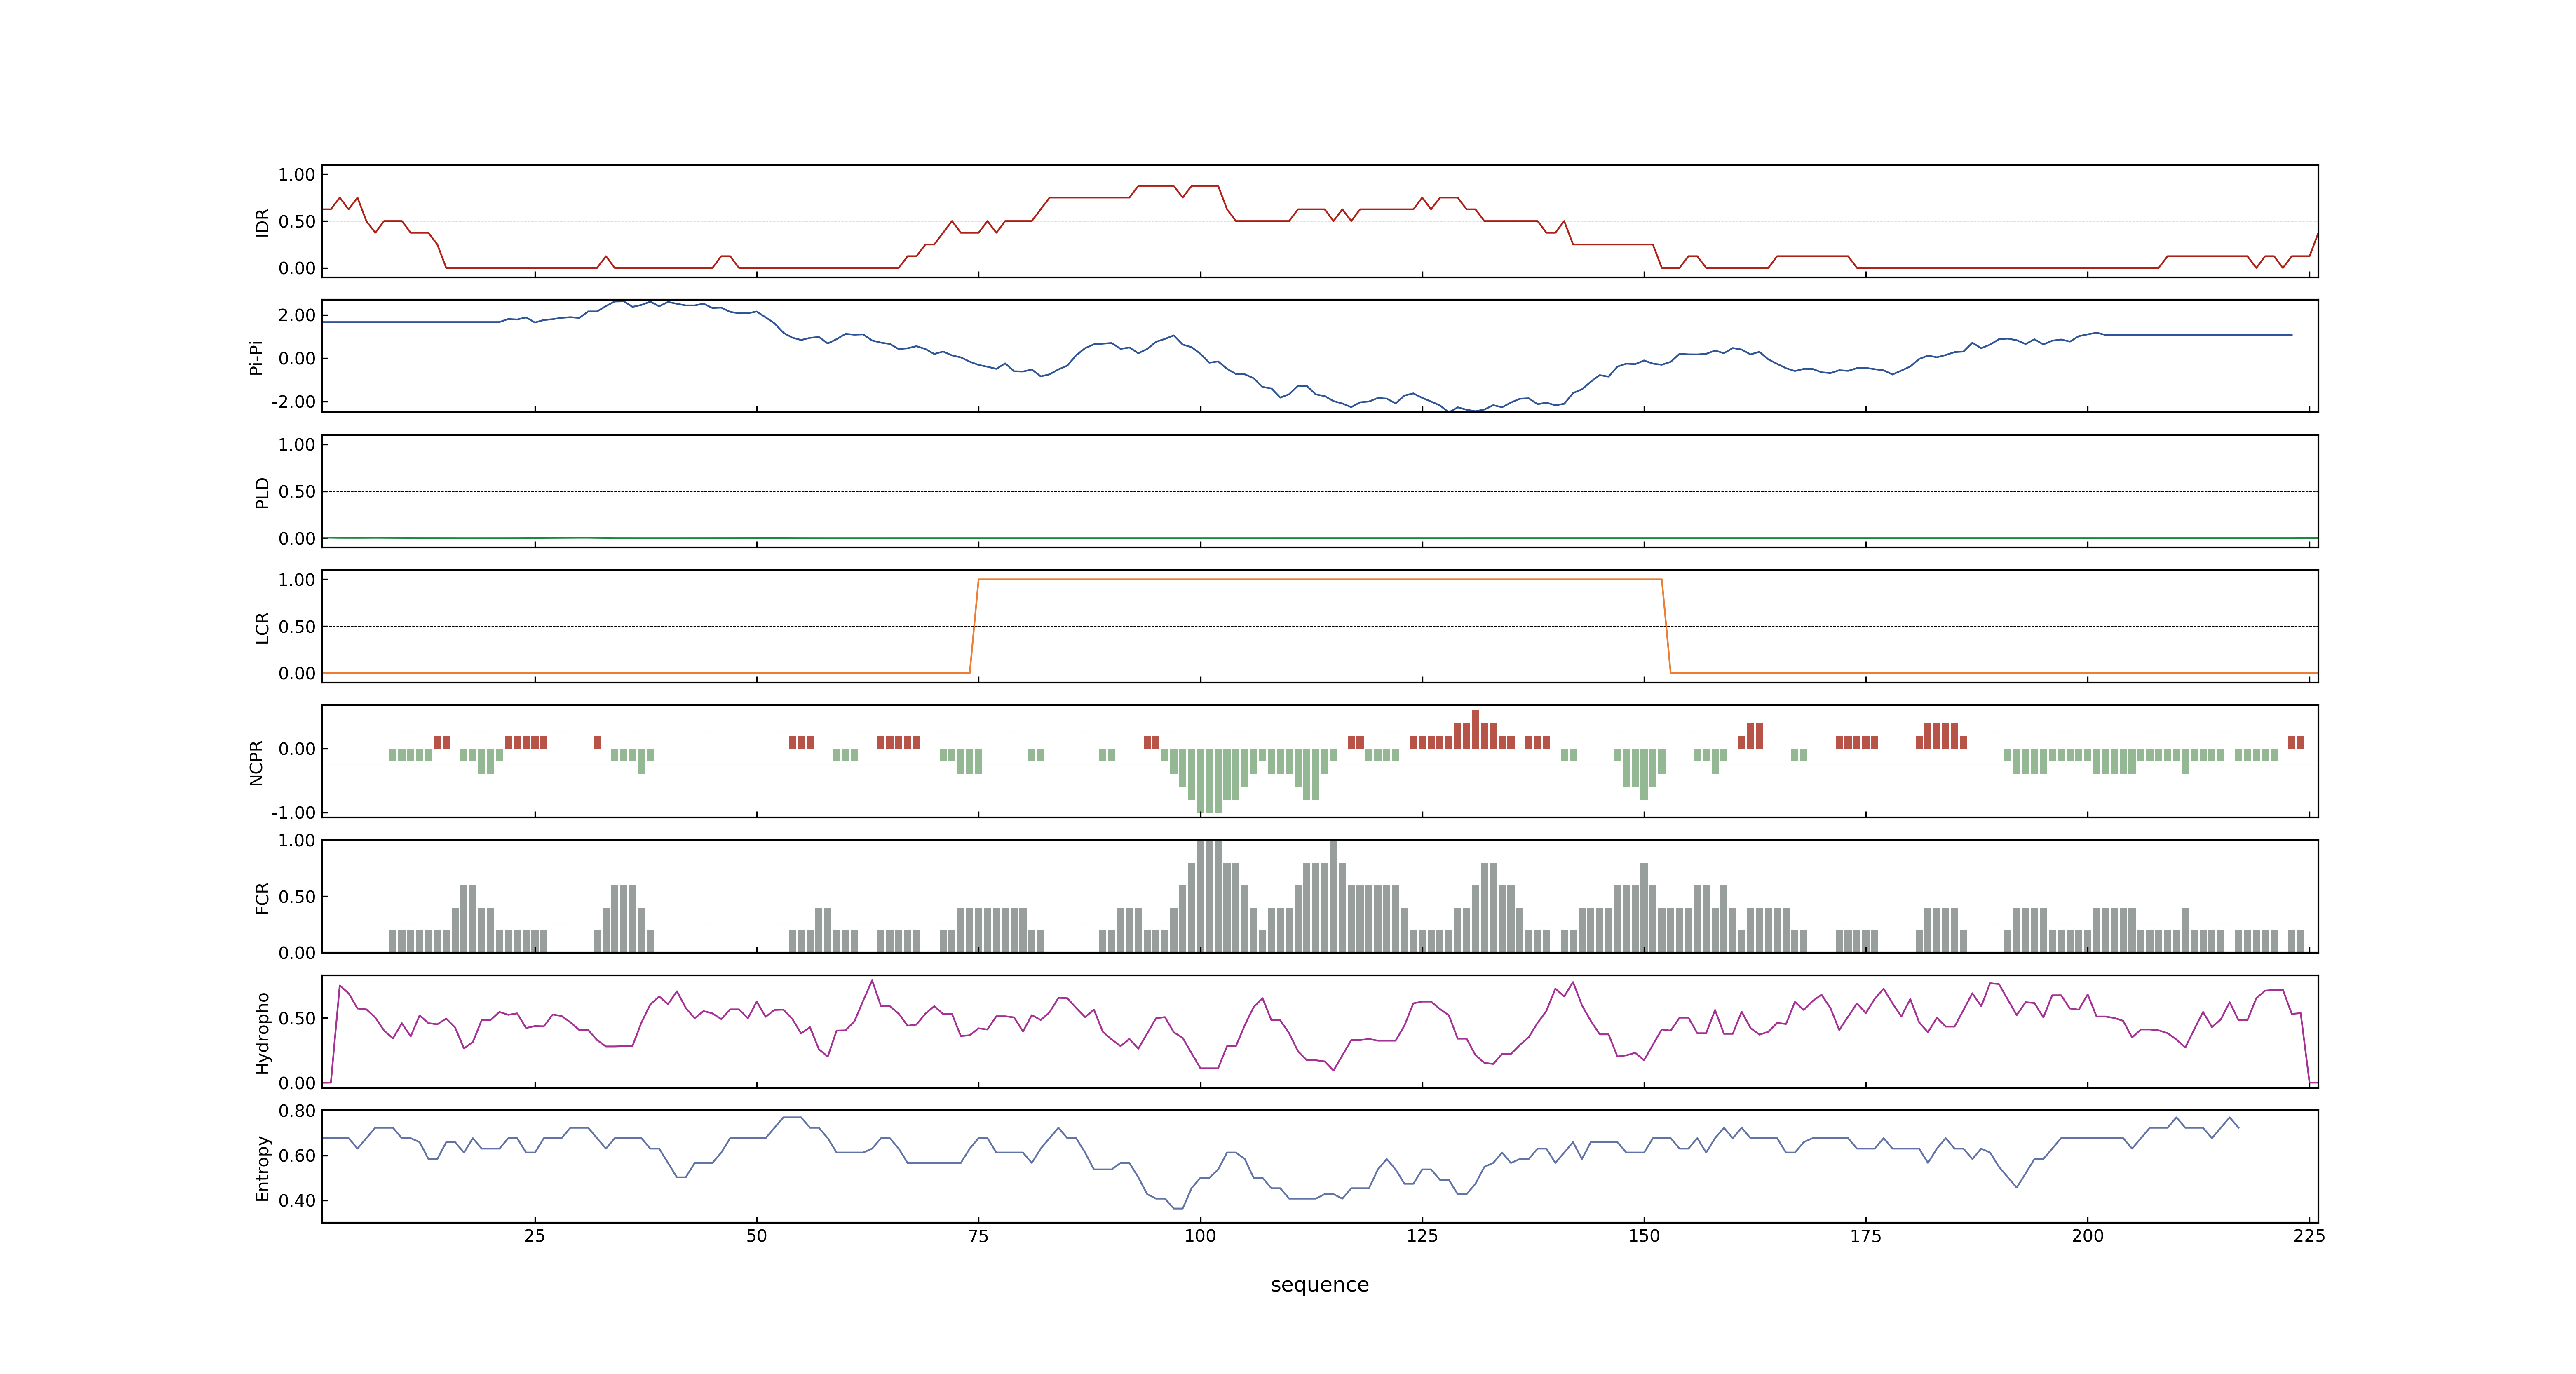This screenshot has width=2576, height=1374.
Task: Click the 0.60 tick on Entropy axis
Action: (x=297, y=1156)
